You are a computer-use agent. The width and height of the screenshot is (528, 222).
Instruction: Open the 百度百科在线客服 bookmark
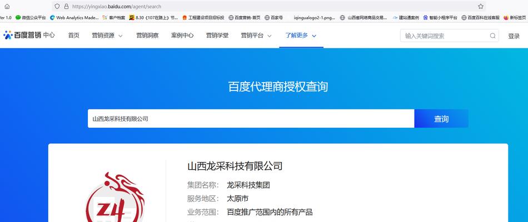(x=481, y=18)
